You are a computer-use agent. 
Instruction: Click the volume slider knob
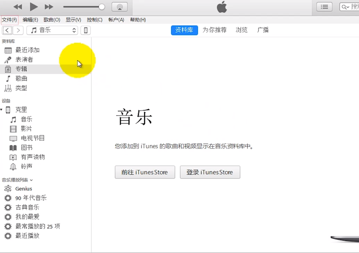click(102, 7)
